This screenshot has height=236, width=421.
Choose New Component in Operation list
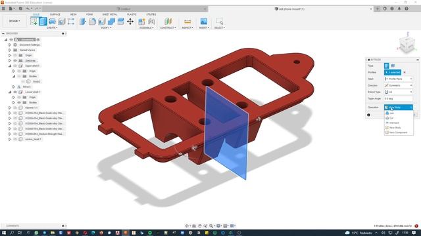pyautogui.click(x=399, y=132)
